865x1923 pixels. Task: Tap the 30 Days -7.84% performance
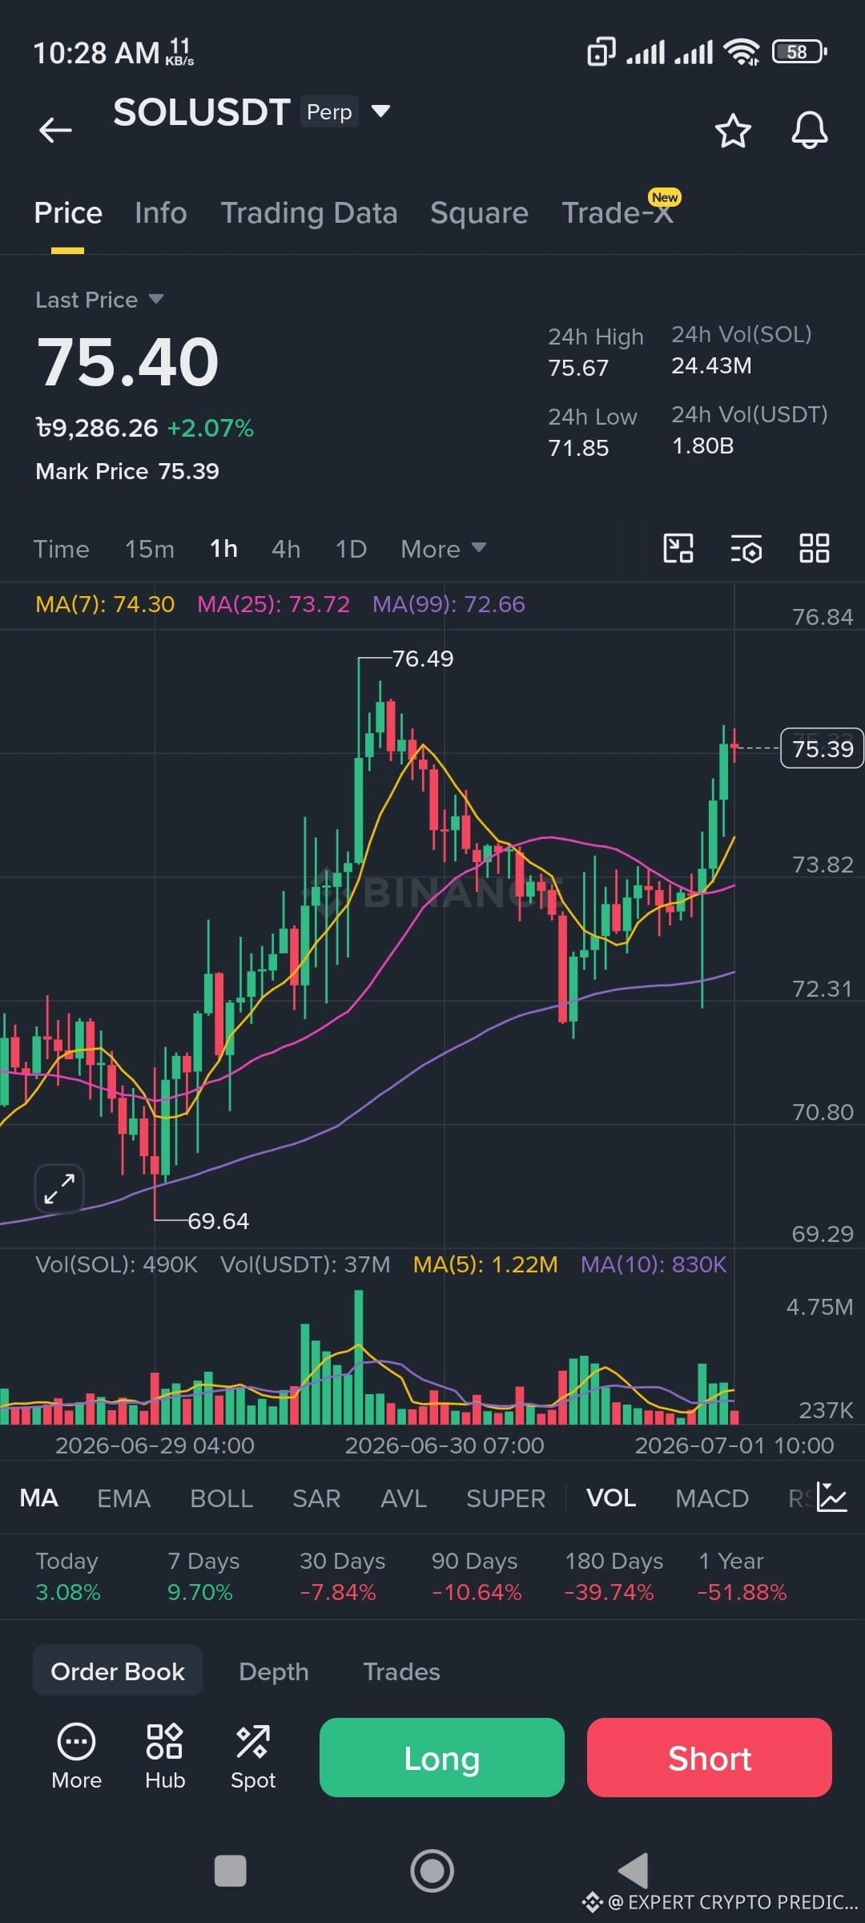(x=342, y=1576)
